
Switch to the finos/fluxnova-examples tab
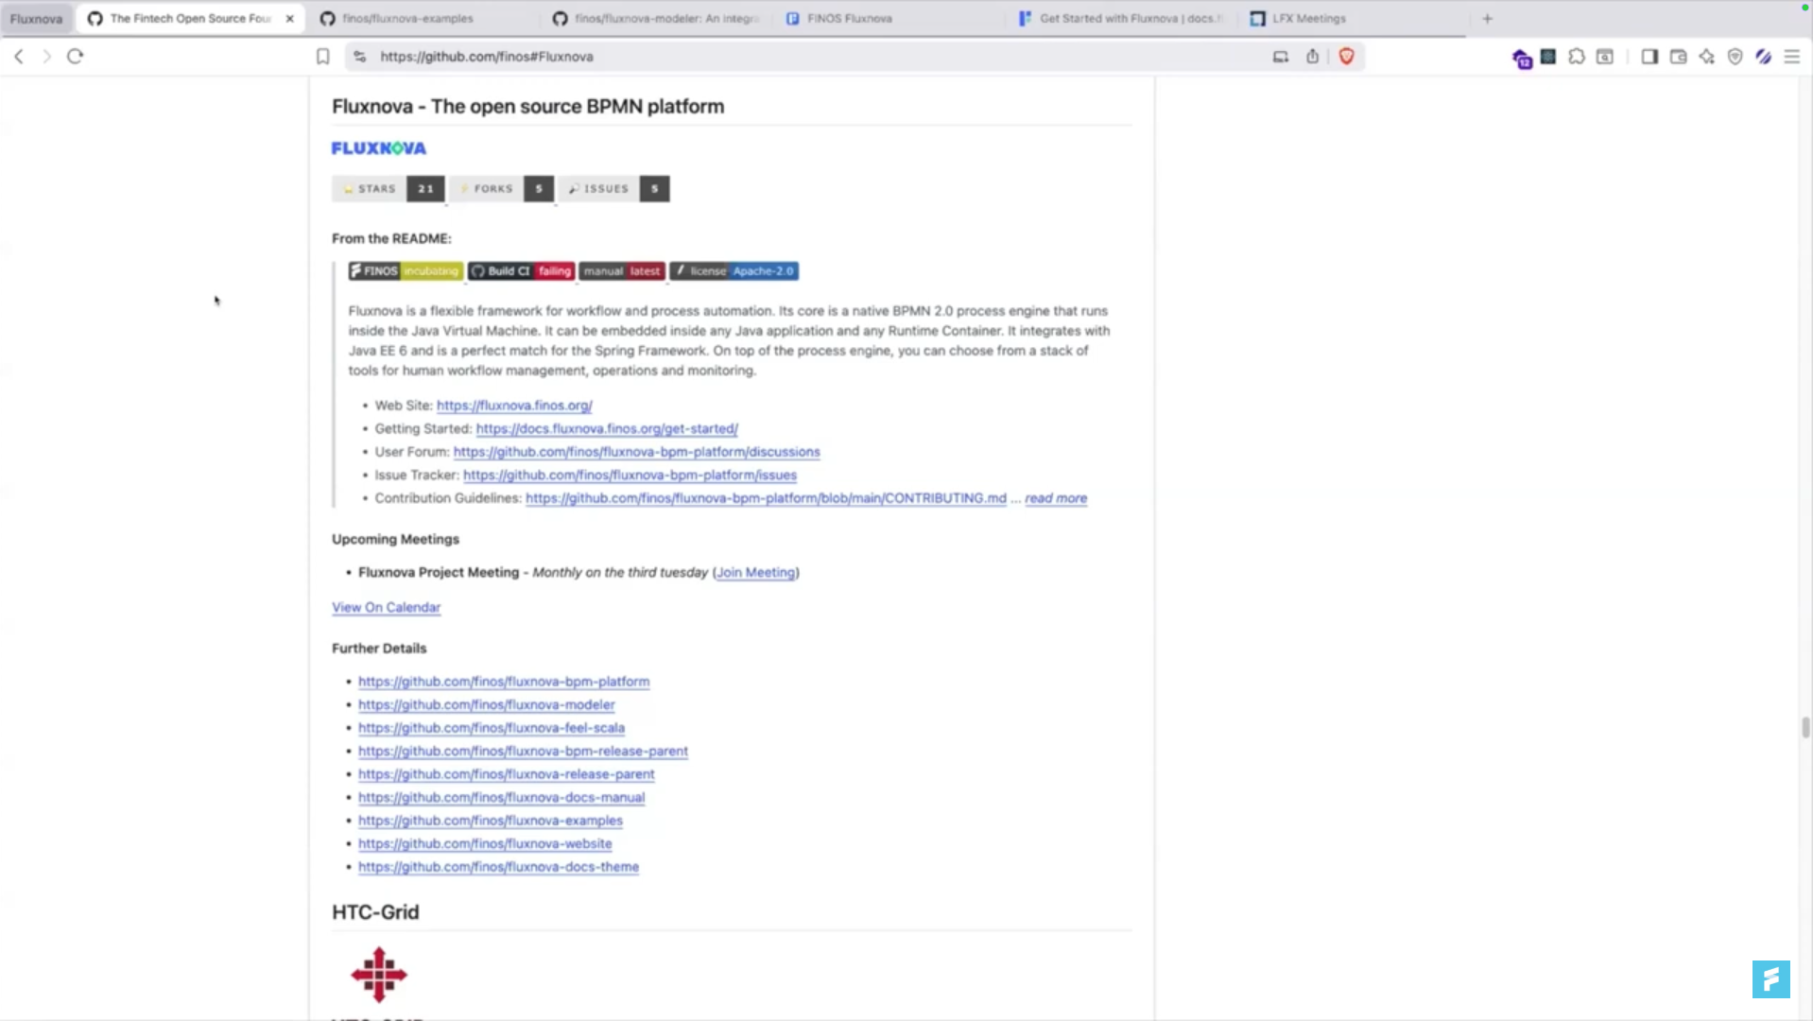click(406, 18)
